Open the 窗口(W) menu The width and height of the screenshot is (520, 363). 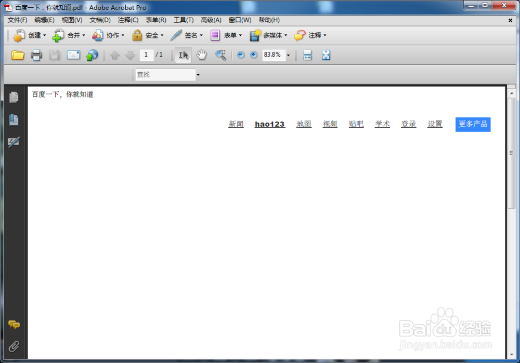coord(240,20)
